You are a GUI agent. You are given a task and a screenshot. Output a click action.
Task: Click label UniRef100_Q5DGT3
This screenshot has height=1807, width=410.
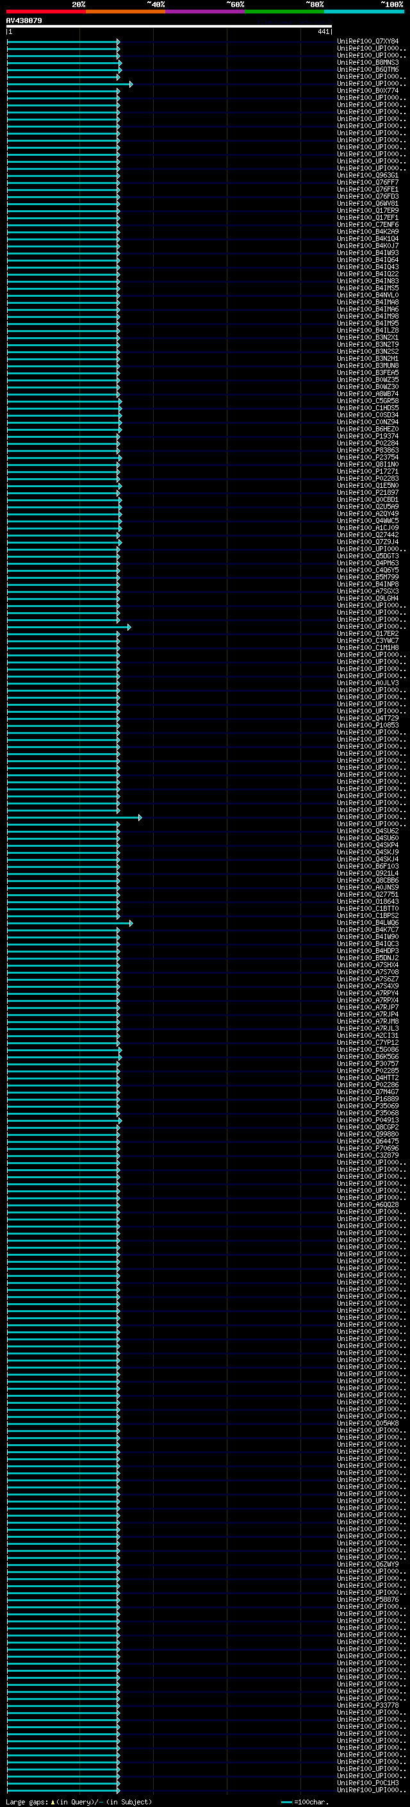tap(368, 556)
